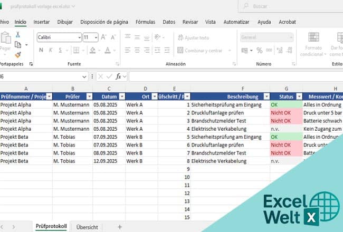Viewport: 343px width, 232px height.
Task: Click Combinar y centrar button
Action: (199, 50)
